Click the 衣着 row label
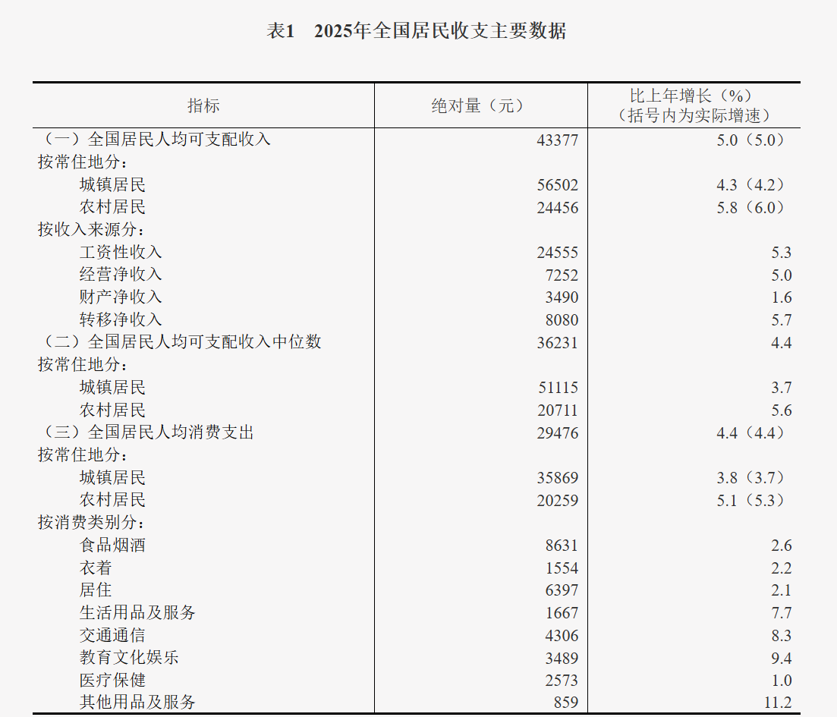 [96, 568]
